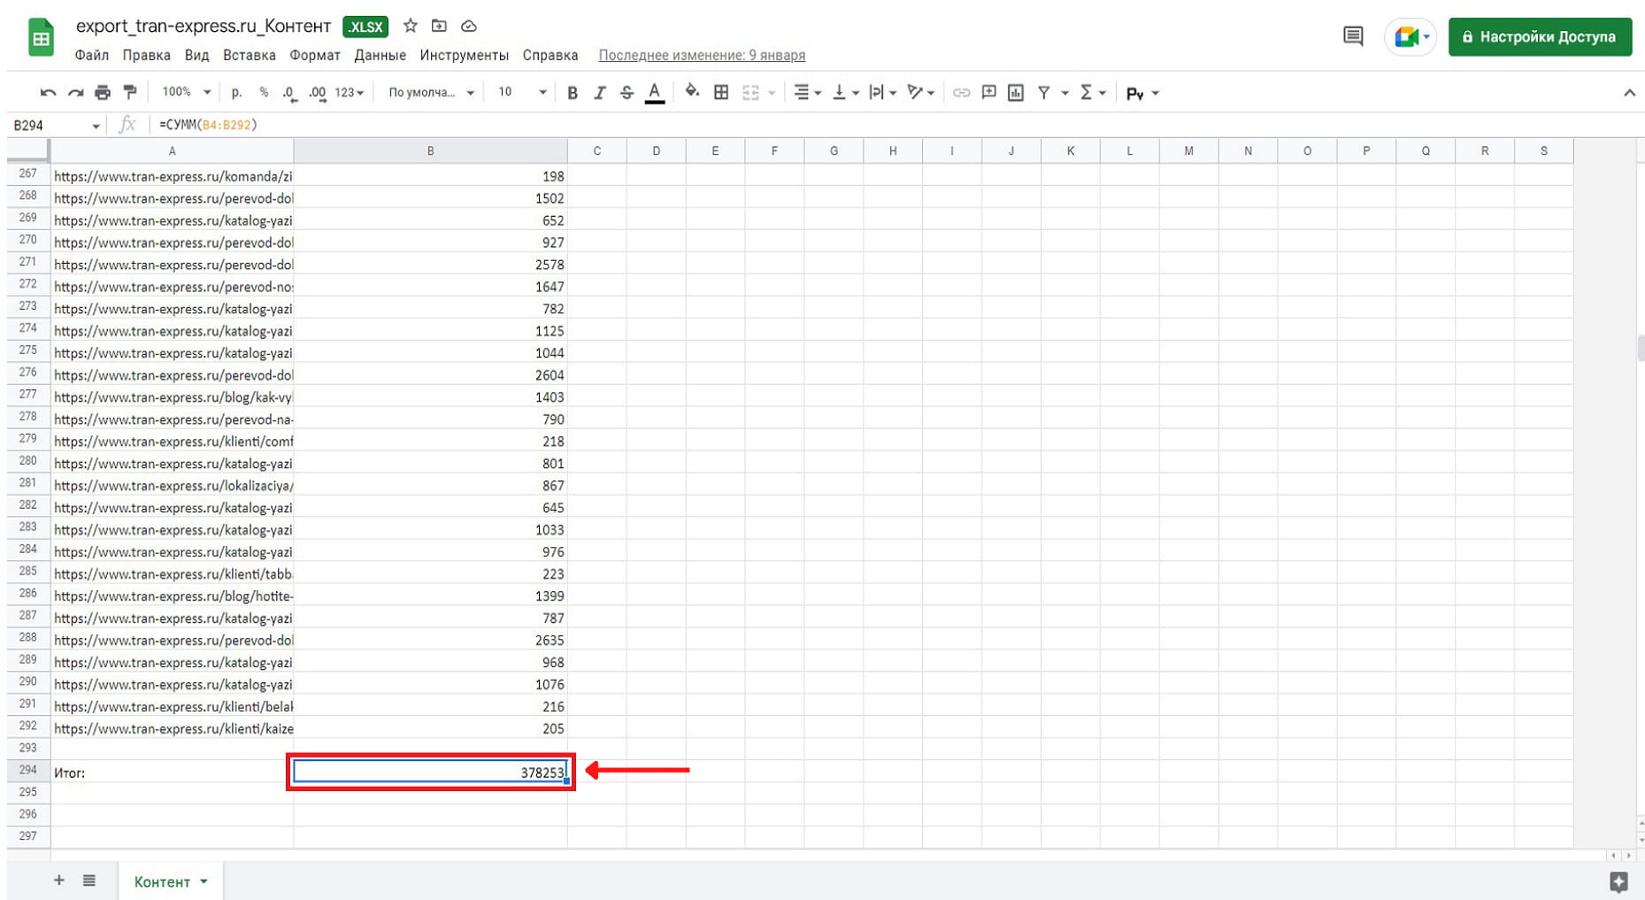This screenshot has height=900, width=1645.
Task: Toggle strikethrough formatting
Action: tap(626, 93)
